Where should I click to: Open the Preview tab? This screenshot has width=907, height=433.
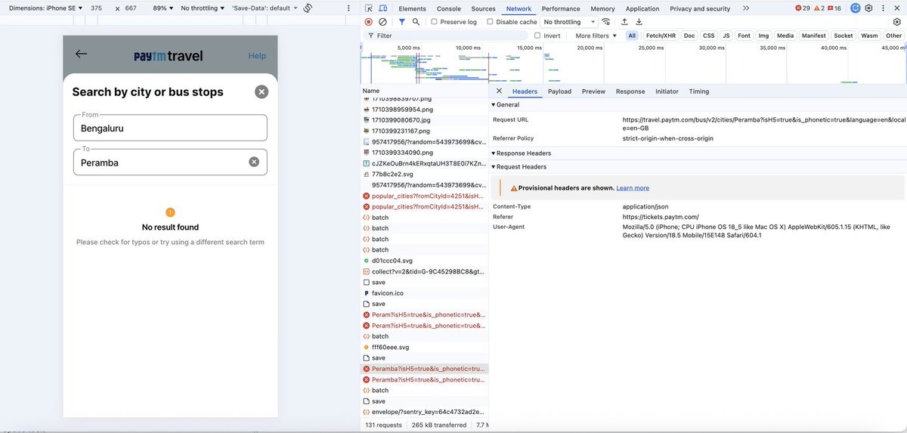coord(593,91)
